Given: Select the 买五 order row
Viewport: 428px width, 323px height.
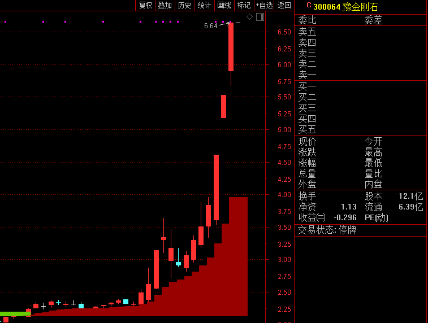Looking at the screenshot, I should pyautogui.click(x=360, y=129).
